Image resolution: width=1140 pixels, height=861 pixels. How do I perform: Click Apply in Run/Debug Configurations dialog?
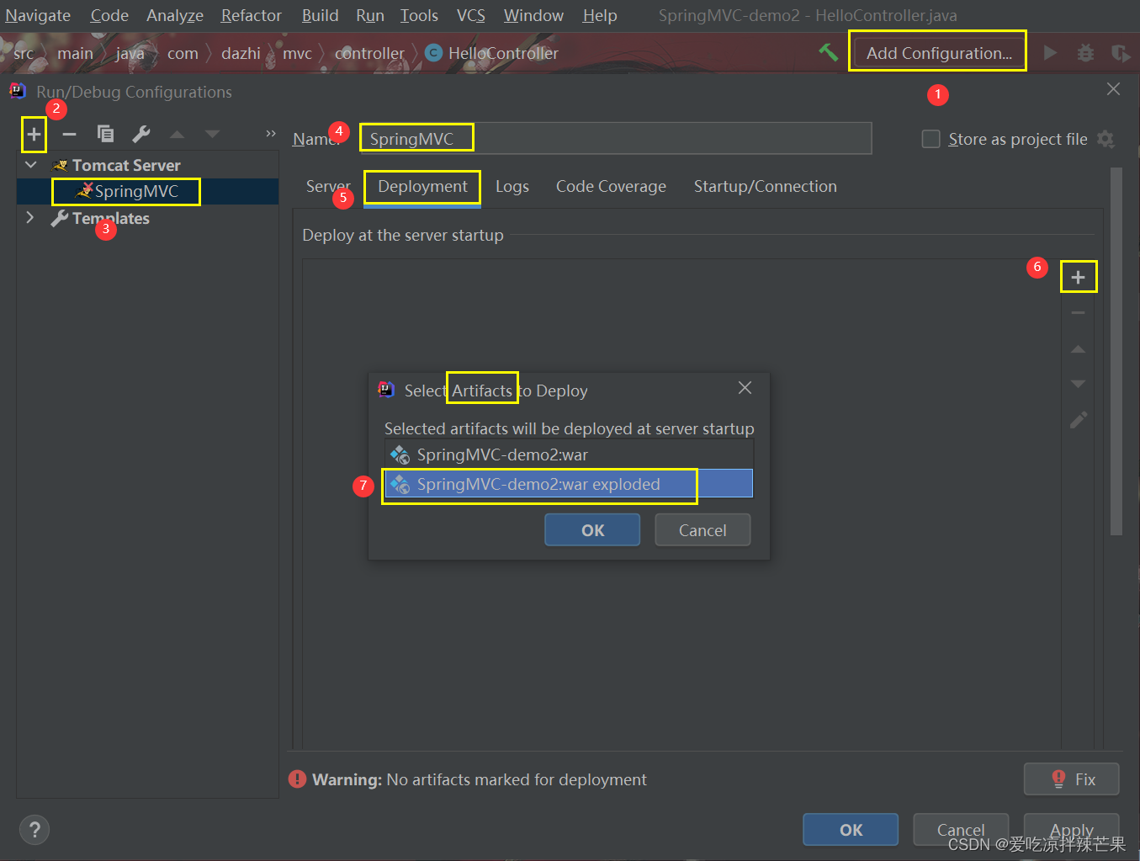[x=1071, y=830]
